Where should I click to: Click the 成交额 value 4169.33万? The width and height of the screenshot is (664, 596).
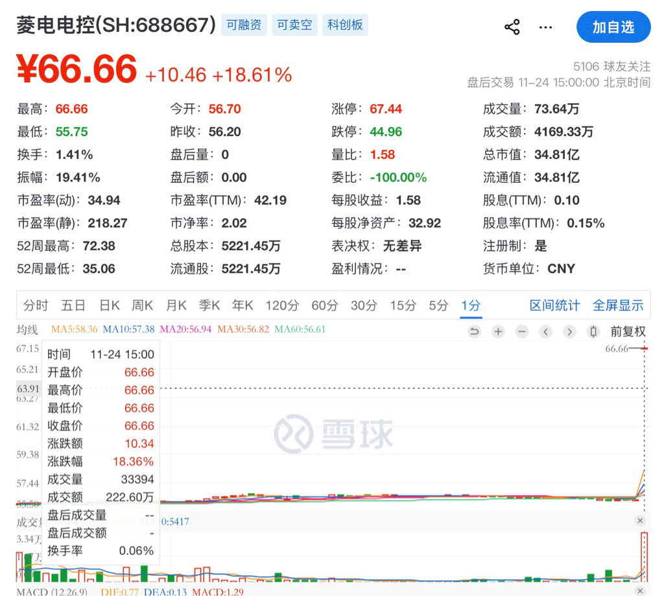[563, 132]
